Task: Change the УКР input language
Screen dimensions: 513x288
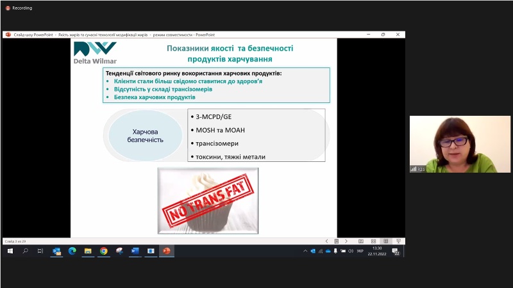Action: coord(360,251)
